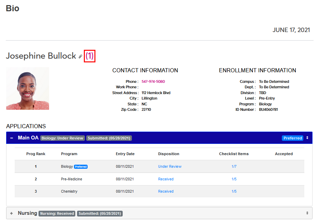Click the reorder arrows on Nursing bar

tap(307, 213)
